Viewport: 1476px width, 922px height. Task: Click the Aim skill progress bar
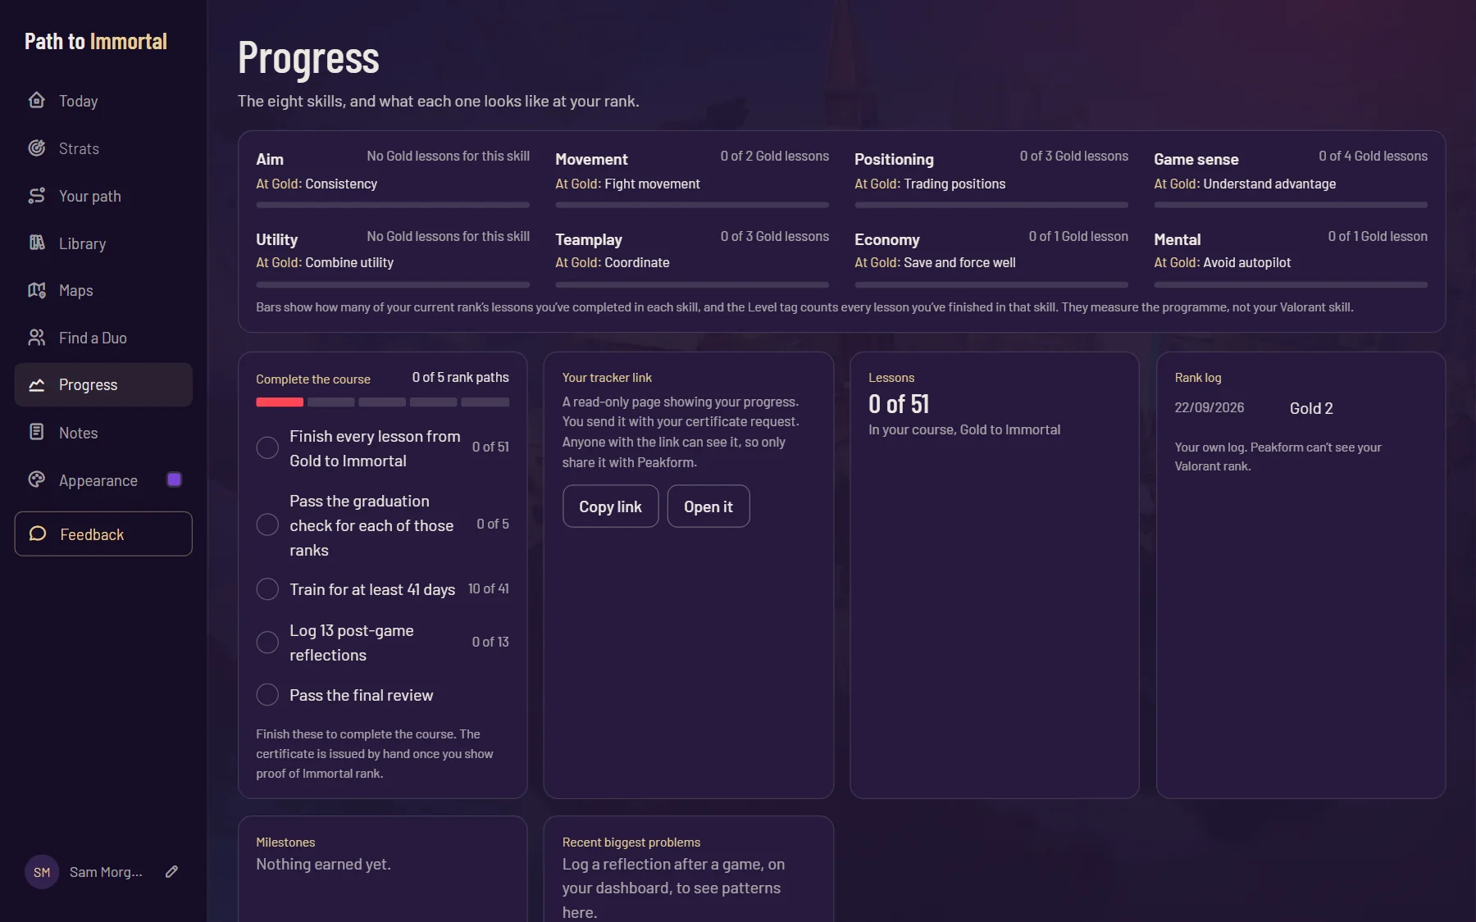point(393,205)
